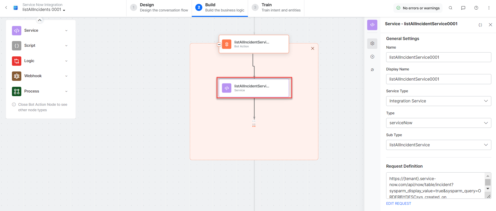Click the connections plug icon in side panel
Viewport: 496px width, 211px height.
click(372, 70)
